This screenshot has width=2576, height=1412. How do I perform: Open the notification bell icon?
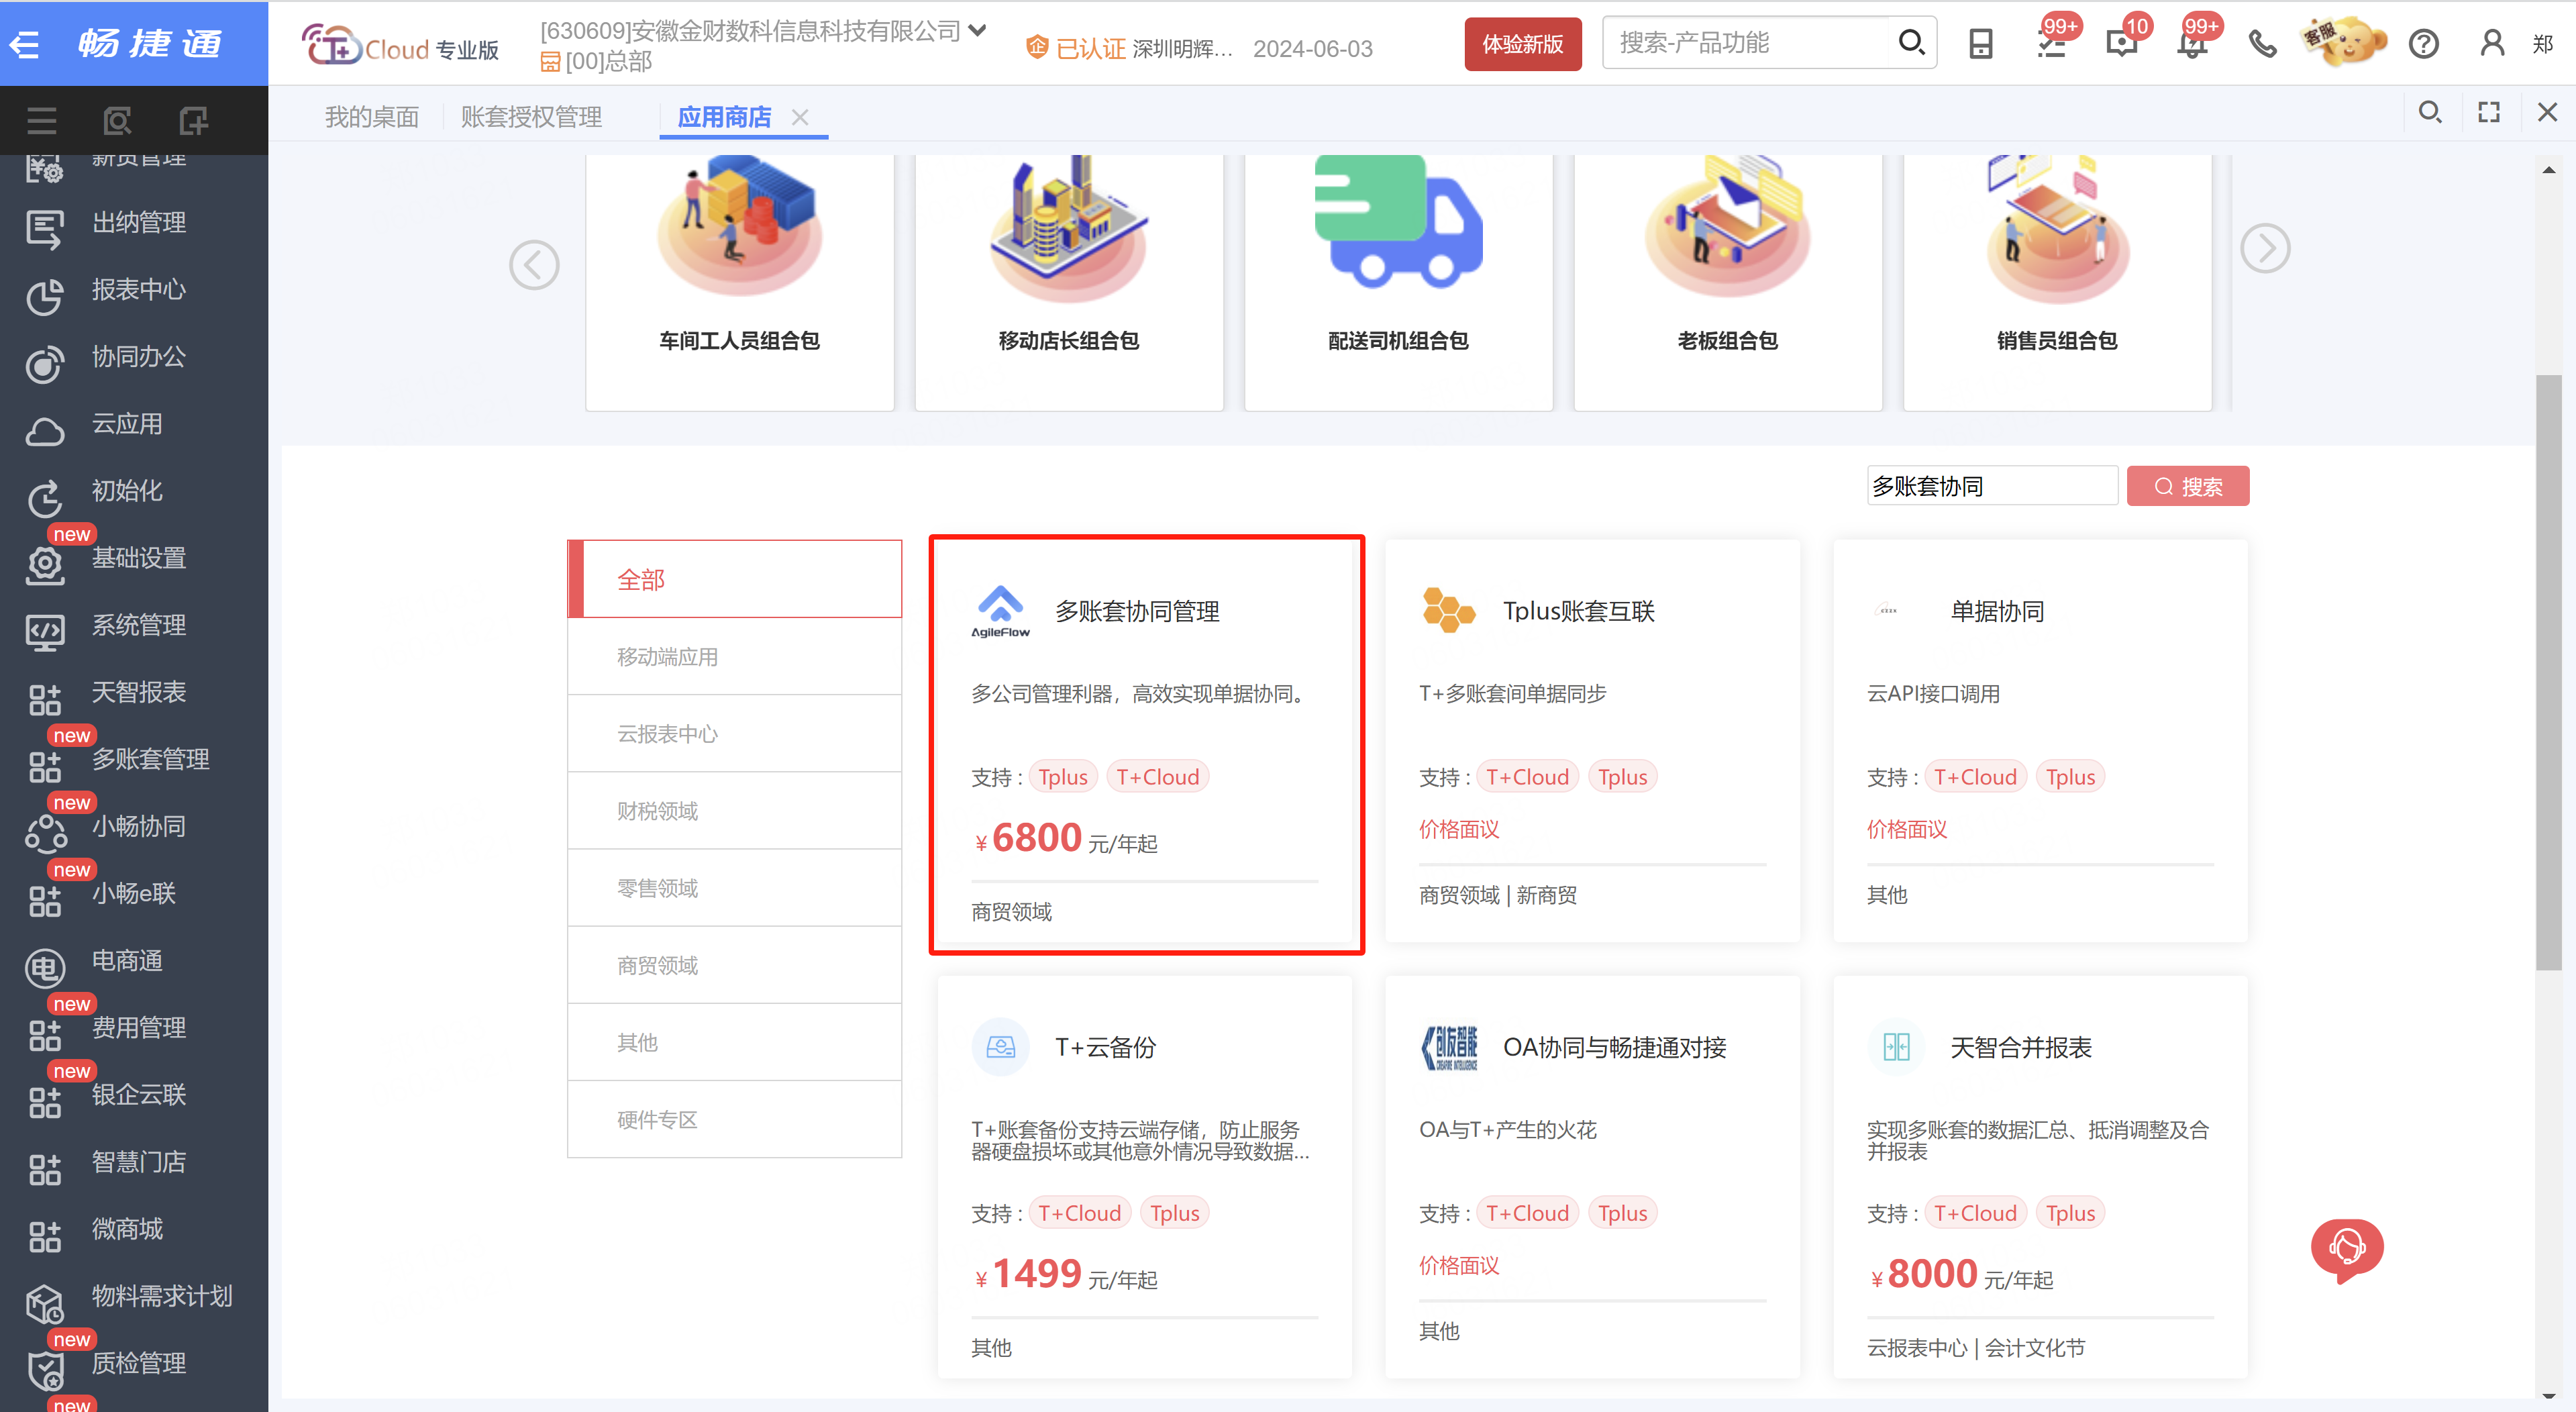[2192, 44]
